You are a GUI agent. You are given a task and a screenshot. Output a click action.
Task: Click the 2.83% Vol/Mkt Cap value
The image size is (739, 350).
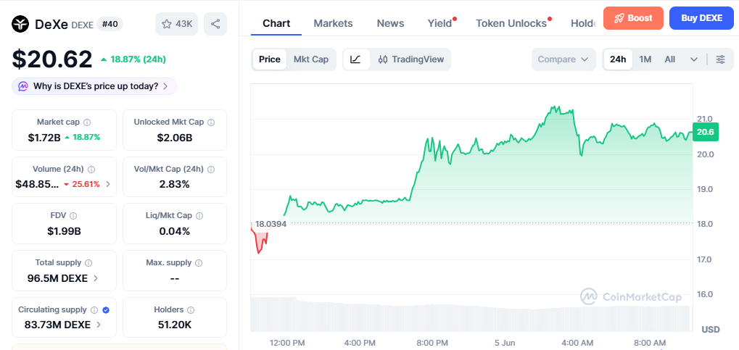click(x=174, y=184)
